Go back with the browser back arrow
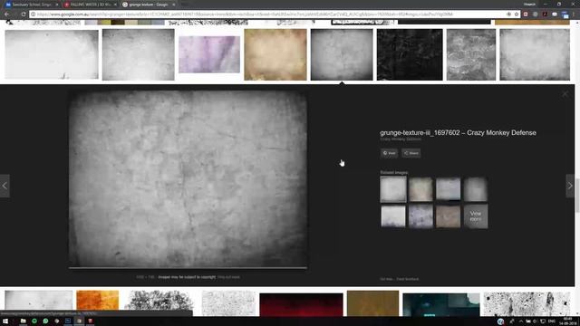 pos(7,14)
